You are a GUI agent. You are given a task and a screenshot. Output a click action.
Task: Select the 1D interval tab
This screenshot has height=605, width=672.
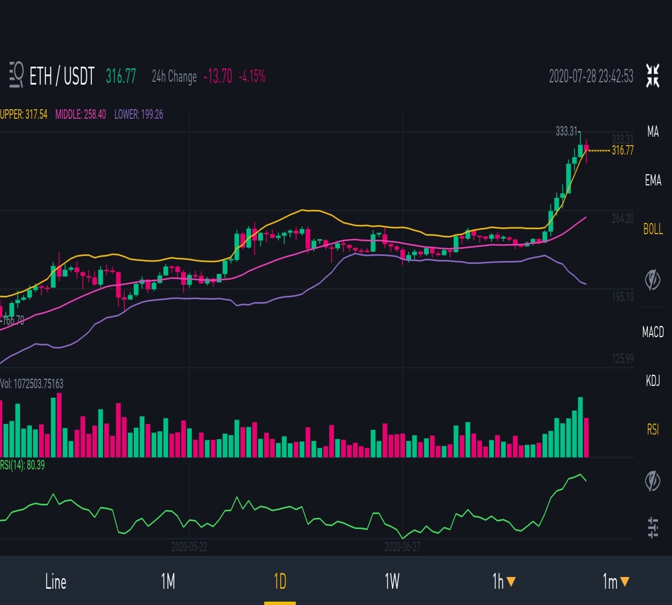[280, 581]
